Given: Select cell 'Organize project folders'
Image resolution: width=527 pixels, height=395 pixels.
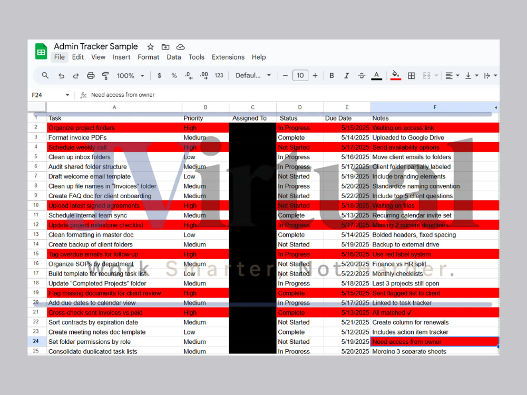Looking at the screenshot, I should pyautogui.click(x=114, y=127).
